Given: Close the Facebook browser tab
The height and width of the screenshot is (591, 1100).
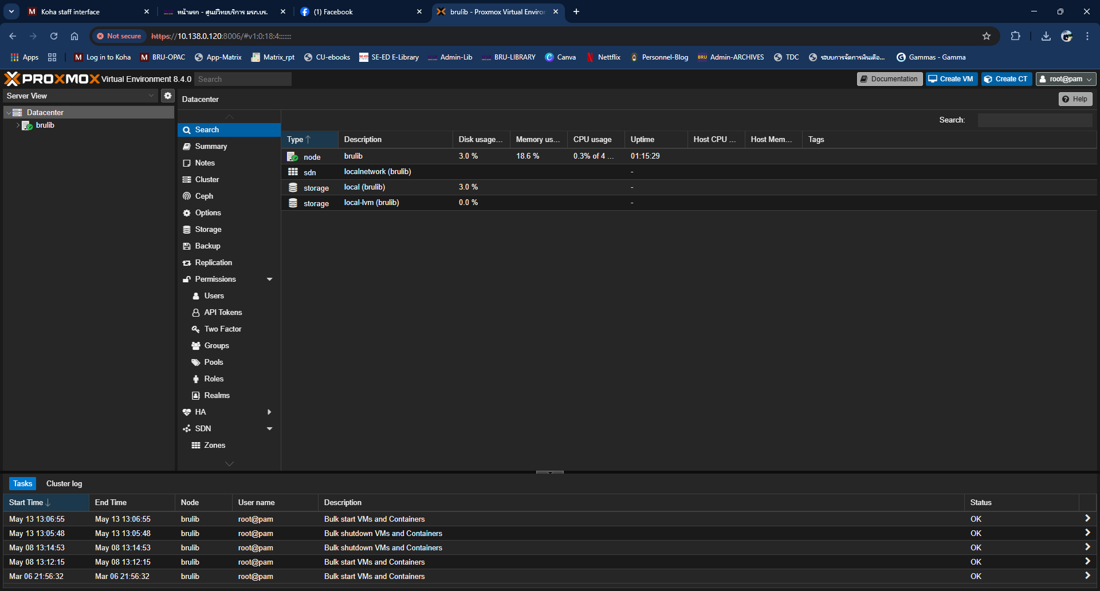Looking at the screenshot, I should (419, 11).
